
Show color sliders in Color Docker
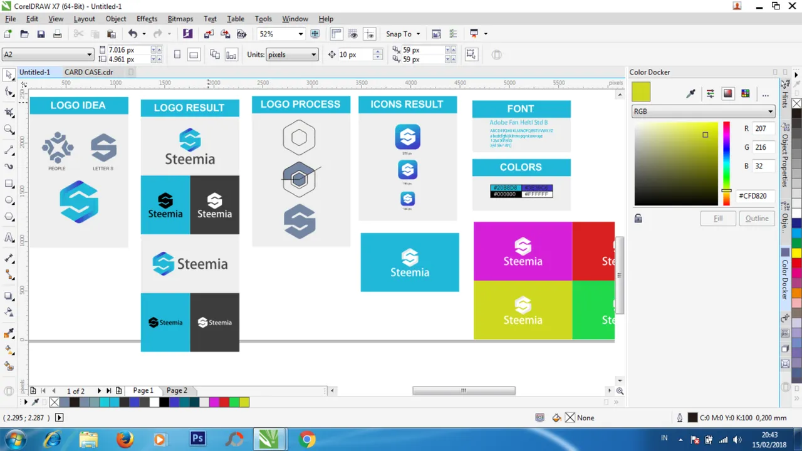click(710, 93)
